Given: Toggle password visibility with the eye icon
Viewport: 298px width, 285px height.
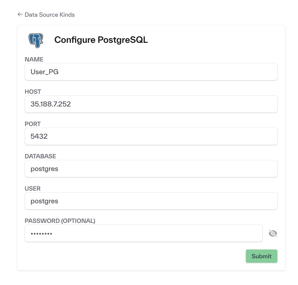Looking at the screenshot, I should [273, 233].
